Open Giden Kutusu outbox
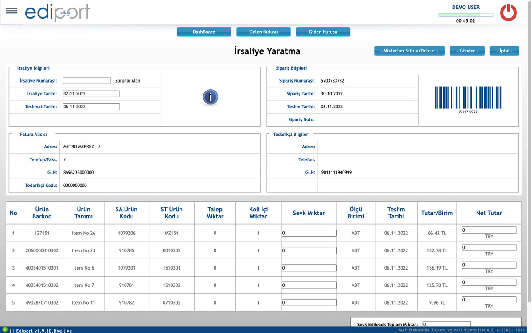The height and width of the screenshot is (333, 532). tap(323, 32)
